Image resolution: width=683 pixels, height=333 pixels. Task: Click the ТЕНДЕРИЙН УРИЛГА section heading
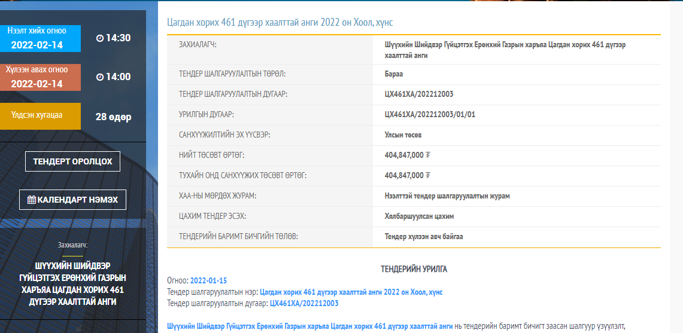[x=414, y=269]
